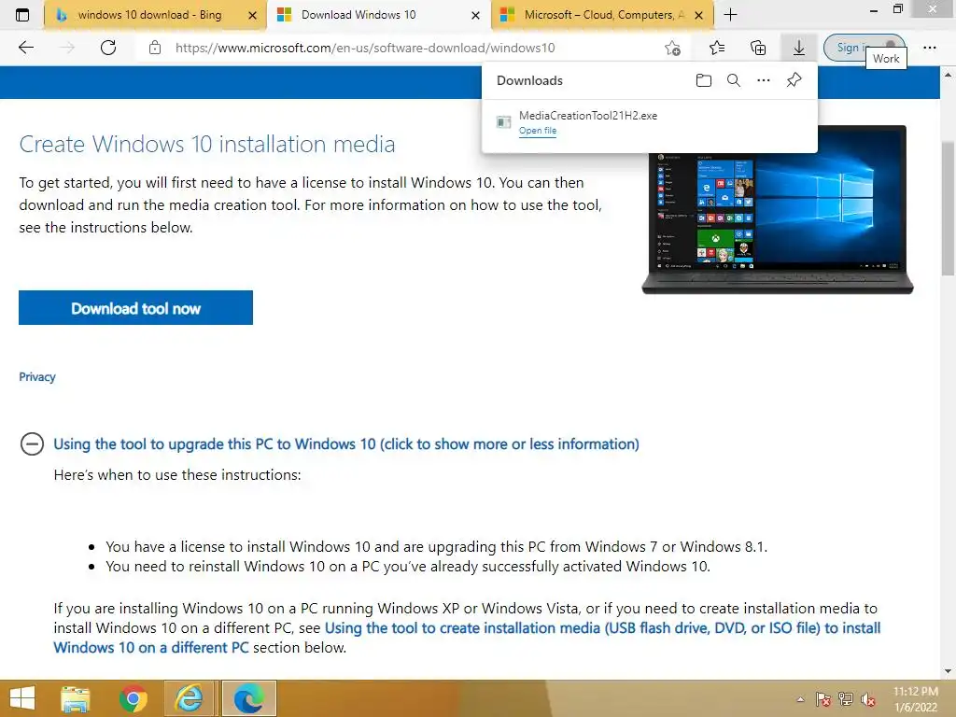Open taskbar clock showing 11:12 PM
The image size is (956, 717).
coord(915,699)
